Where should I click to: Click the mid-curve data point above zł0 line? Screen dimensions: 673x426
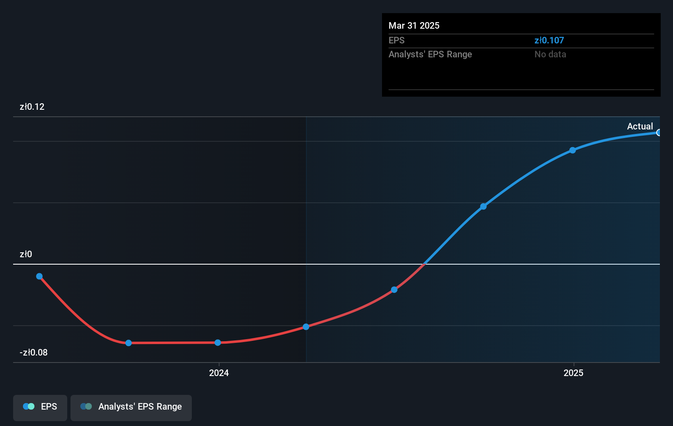pos(484,206)
